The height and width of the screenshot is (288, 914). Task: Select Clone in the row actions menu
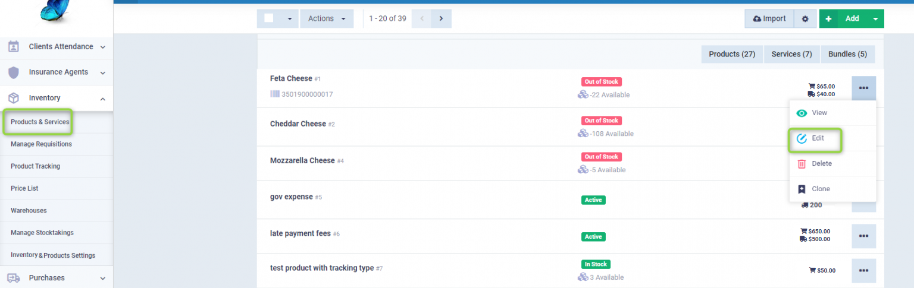point(821,189)
